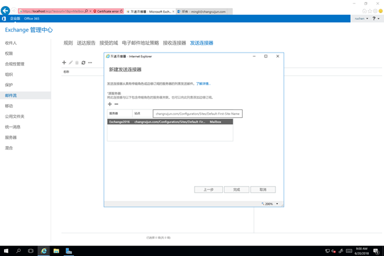Viewport: 384px width, 256px height.
Task: Open the IE home icon
Action: point(364,11)
